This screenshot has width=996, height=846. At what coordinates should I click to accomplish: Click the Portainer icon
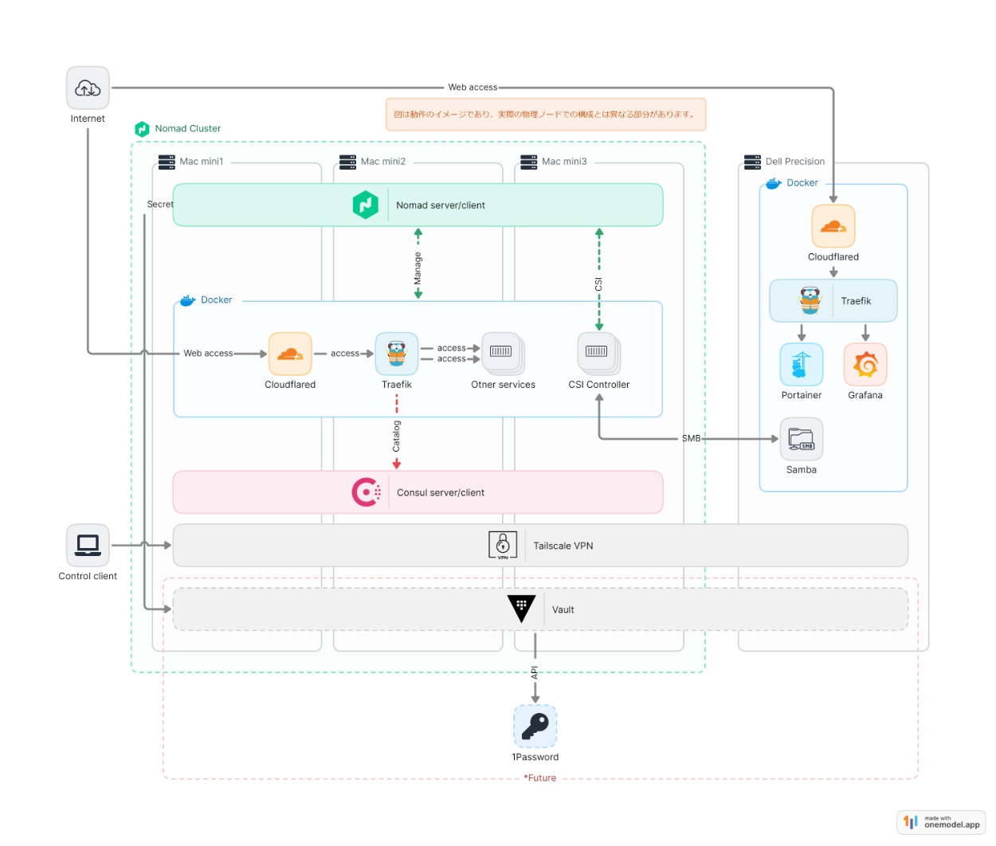(802, 364)
